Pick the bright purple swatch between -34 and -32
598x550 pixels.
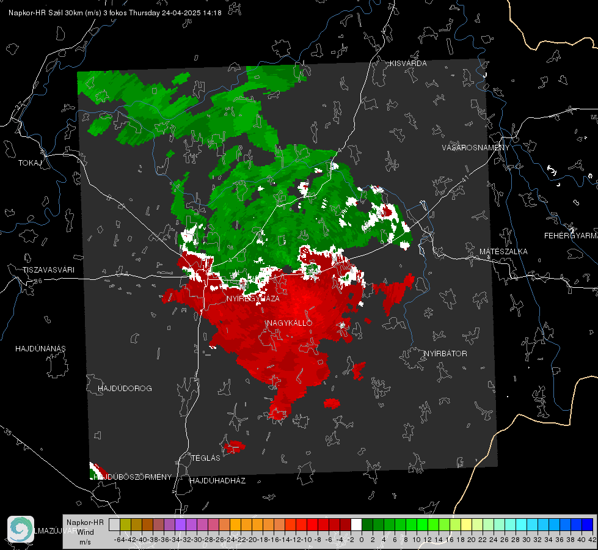click(x=180, y=524)
